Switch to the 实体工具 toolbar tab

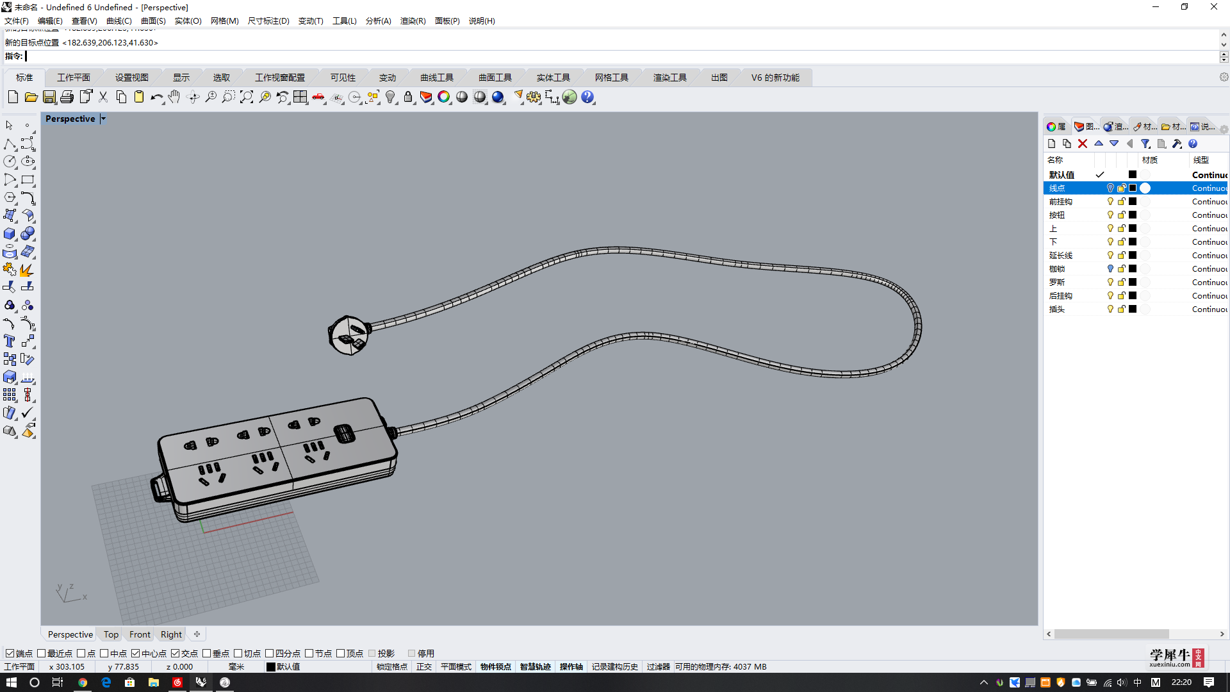pyautogui.click(x=553, y=78)
